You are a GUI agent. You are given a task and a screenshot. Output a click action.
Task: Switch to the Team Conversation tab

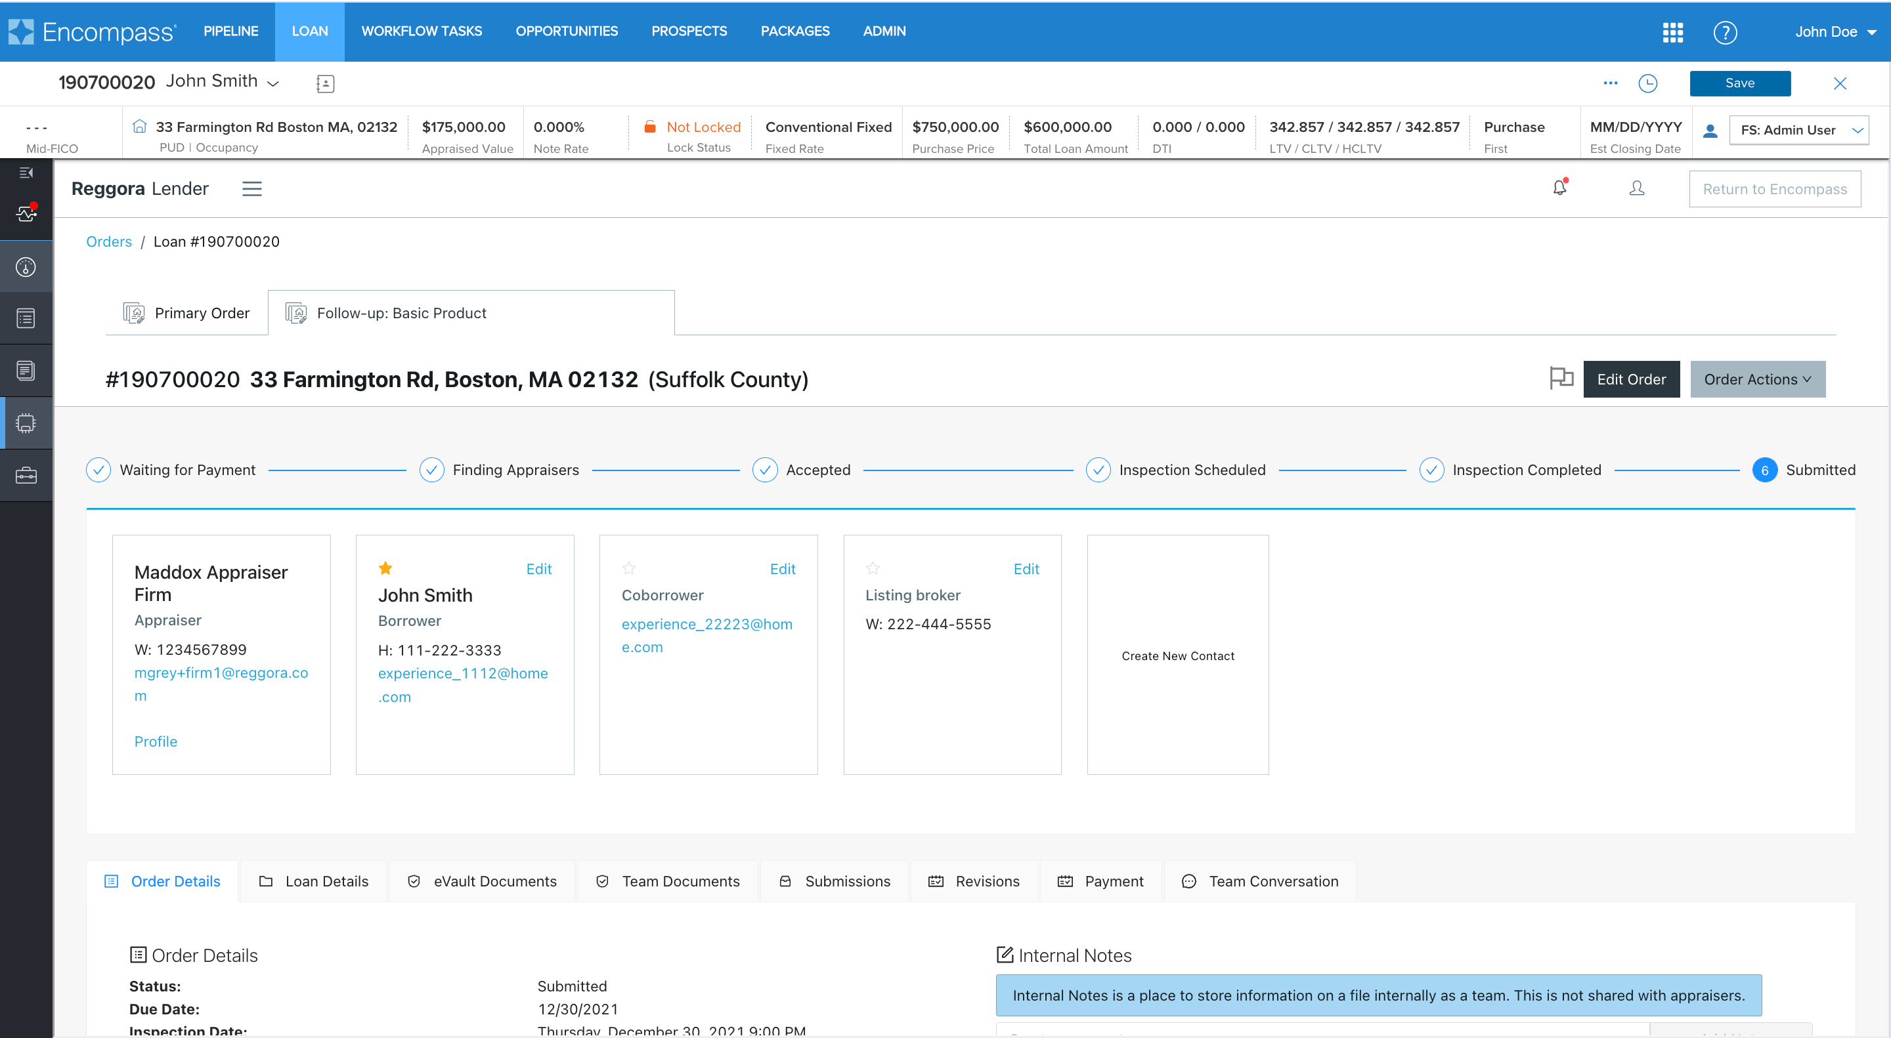click(x=1260, y=881)
